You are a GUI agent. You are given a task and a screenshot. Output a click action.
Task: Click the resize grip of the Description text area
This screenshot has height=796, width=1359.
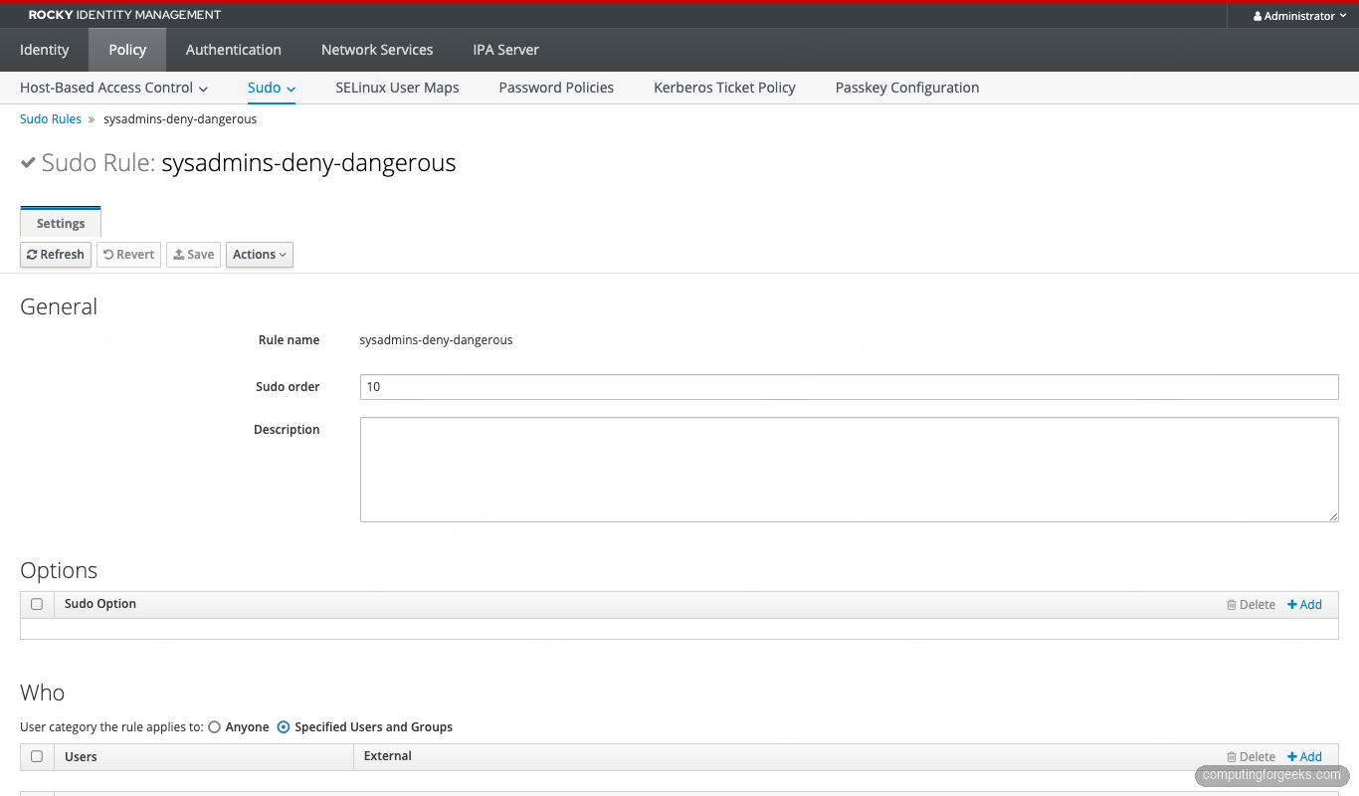pos(1333,516)
